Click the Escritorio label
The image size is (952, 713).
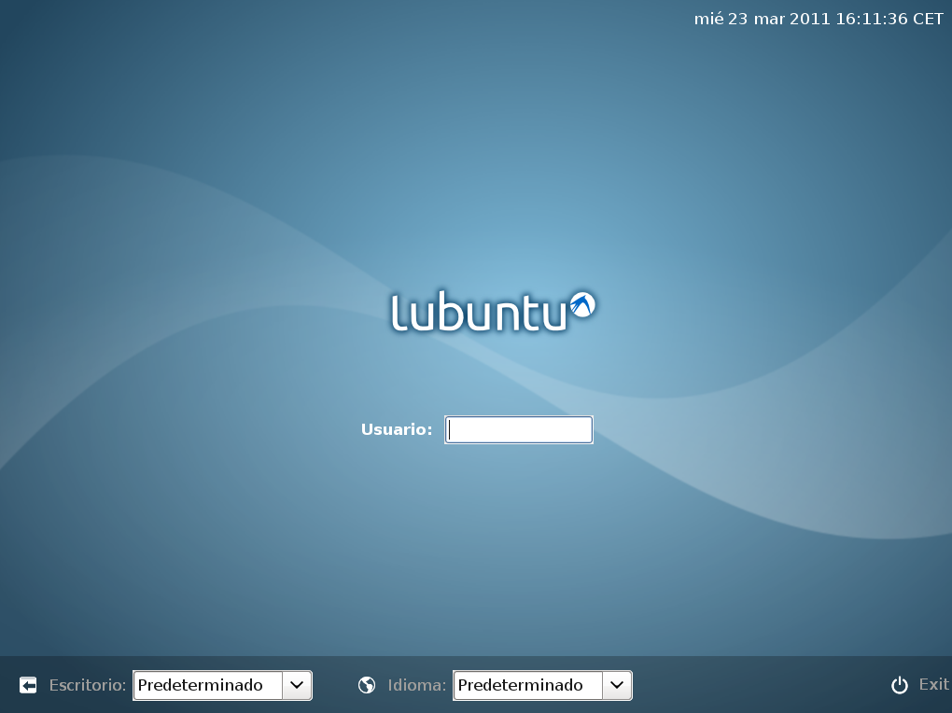point(88,685)
